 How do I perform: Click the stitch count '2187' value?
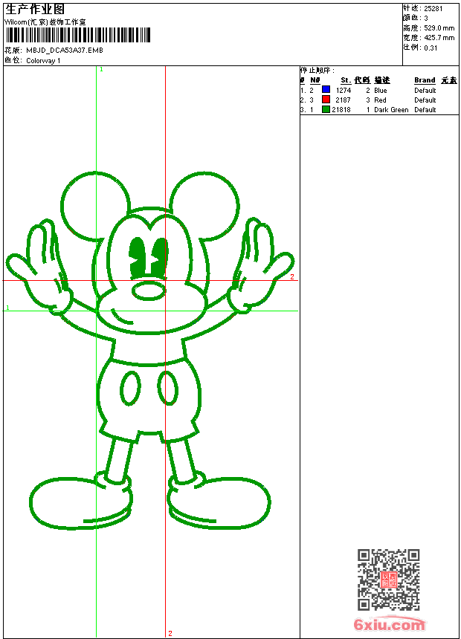click(343, 100)
